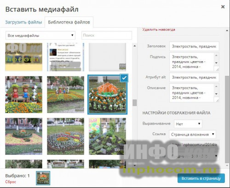This screenshot has width=230, height=188.
Task: Click the Заголовок text field
Action: tap(194, 46)
